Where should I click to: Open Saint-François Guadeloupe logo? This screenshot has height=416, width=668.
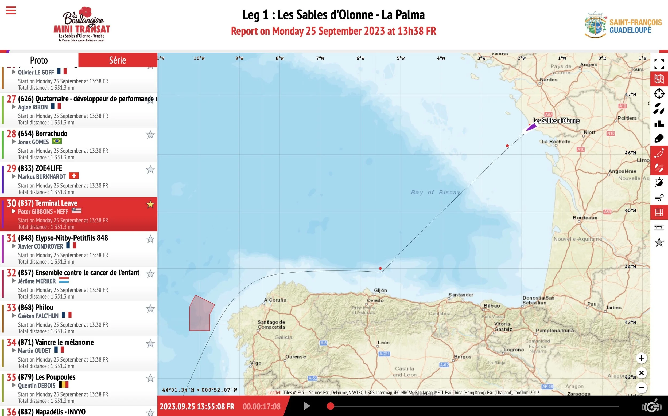[x=623, y=25]
